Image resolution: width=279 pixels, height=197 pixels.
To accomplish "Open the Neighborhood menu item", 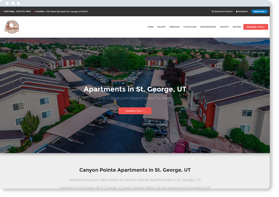I will [x=208, y=27].
